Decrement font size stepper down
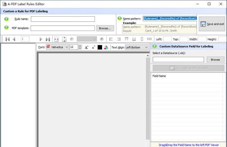The height and width of the screenshot is (147, 227). 80,48
